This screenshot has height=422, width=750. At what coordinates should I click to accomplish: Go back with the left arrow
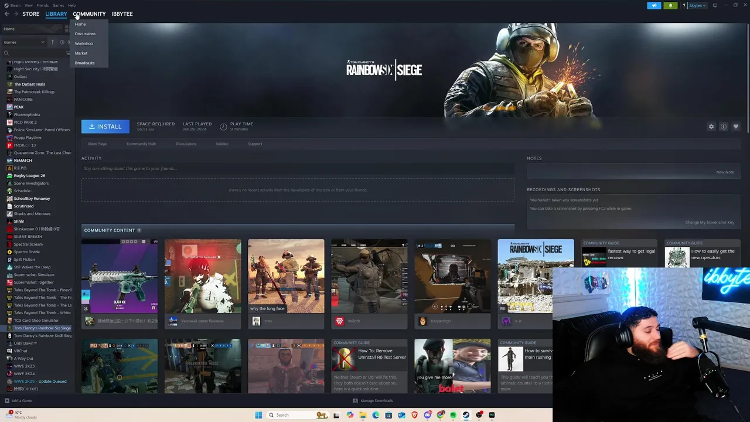7,13
